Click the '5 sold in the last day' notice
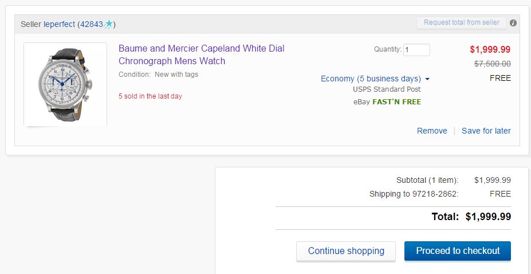531x274 pixels. (150, 96)
